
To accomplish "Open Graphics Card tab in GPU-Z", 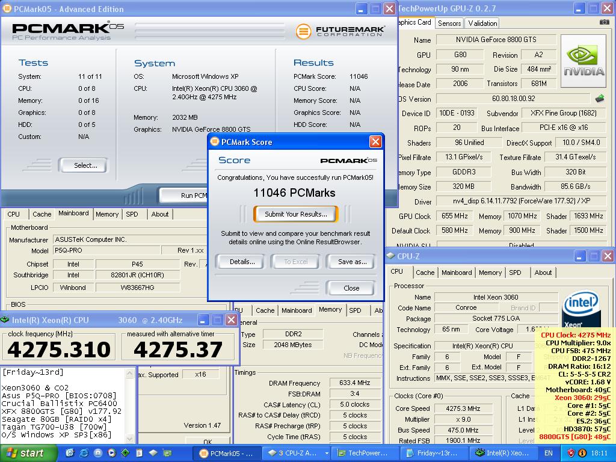I will [x=415, y=22].
